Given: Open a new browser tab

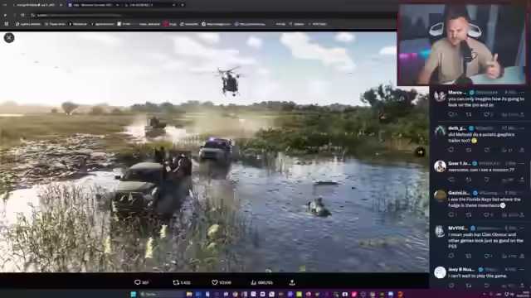Looking at the screenshot, I should 183,5.
